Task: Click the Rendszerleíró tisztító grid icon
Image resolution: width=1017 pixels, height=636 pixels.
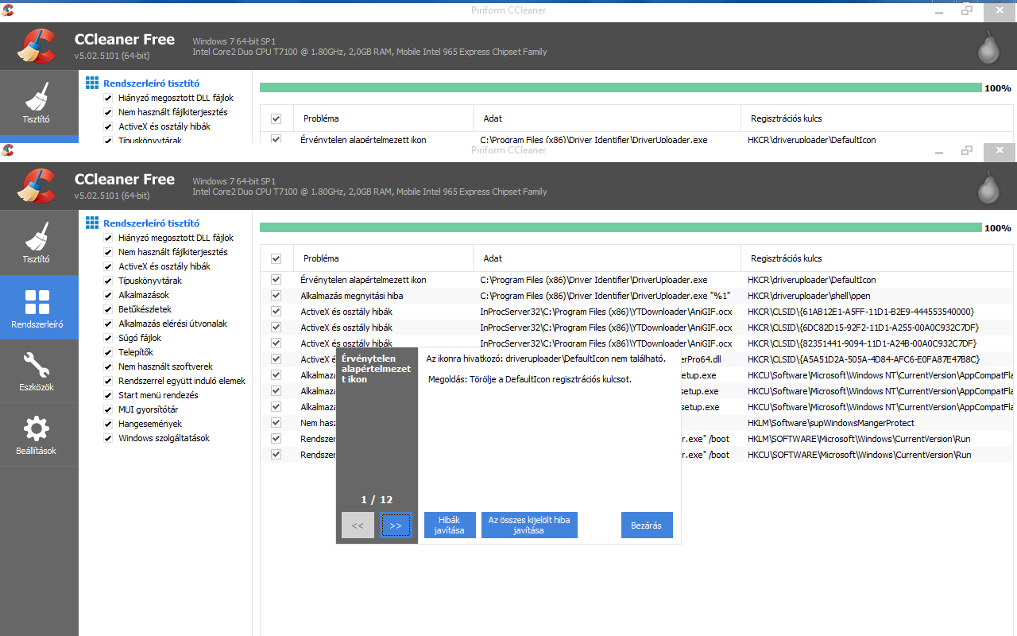Action: (x=92, y=223)
